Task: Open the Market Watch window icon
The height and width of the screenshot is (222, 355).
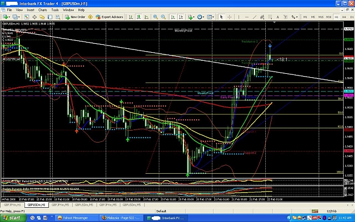Action: [x=27, y=17]
